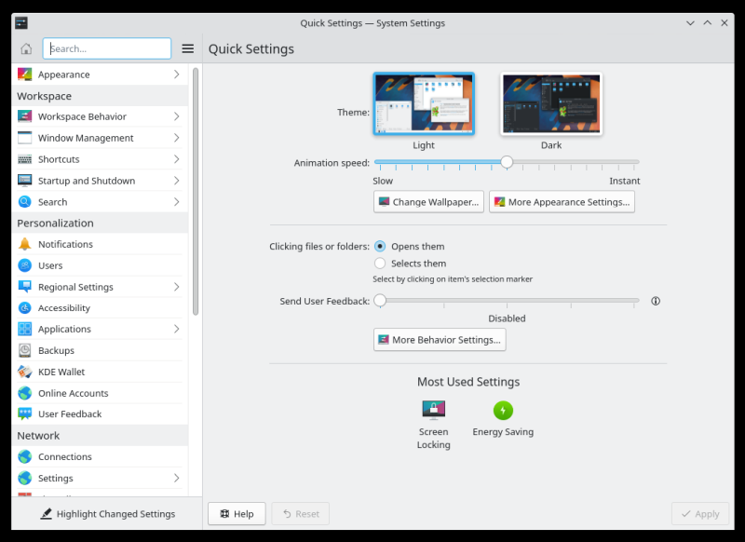Click the Connections globe icon
The width and height of the screenshot is (745, 542).
tap(25, 456)
